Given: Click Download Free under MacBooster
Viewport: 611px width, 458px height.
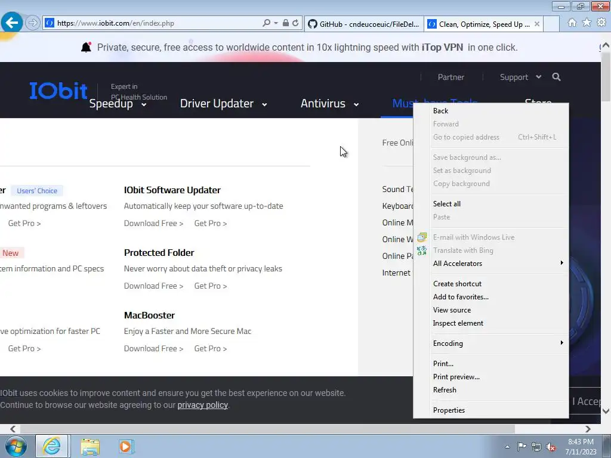Looking at the screenshot, I should click(153, 348).
